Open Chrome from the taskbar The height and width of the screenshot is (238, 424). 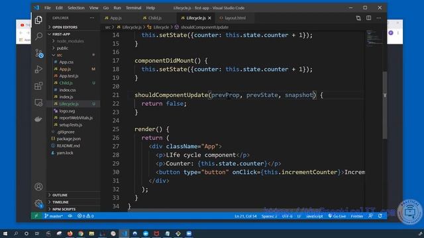coord(81,233)
